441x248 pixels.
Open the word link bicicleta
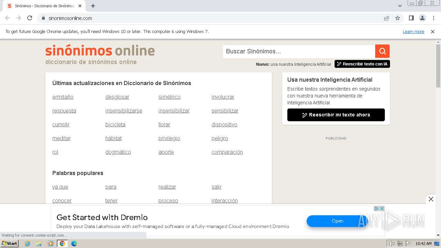pyautogui.click(x=115, y=125)
